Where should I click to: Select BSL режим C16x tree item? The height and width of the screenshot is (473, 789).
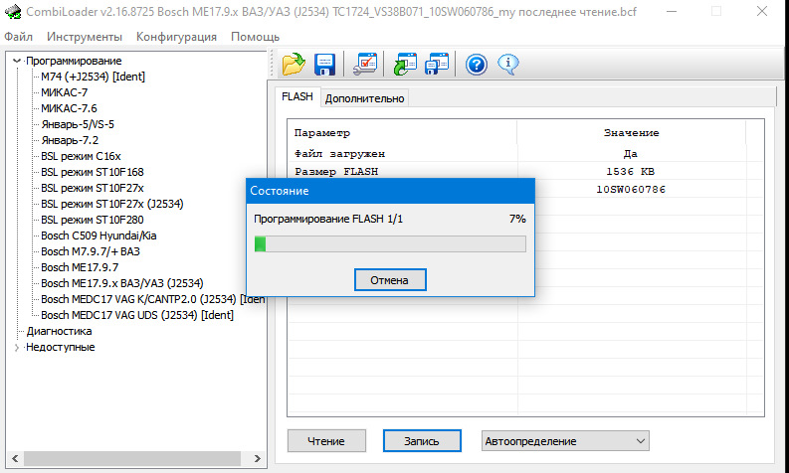81,156
